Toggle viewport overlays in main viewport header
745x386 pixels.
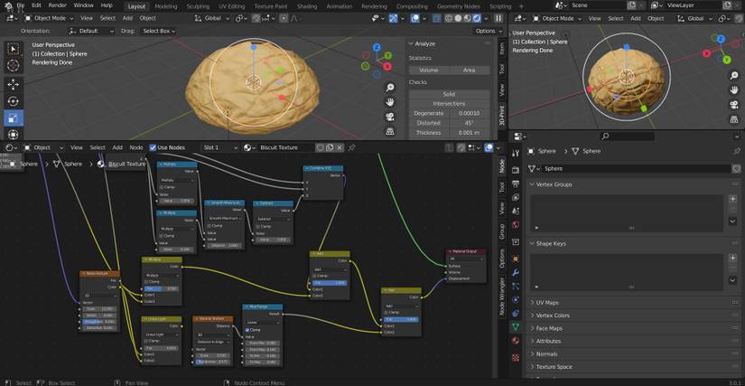pyautogui.click(x=415, y=18)
